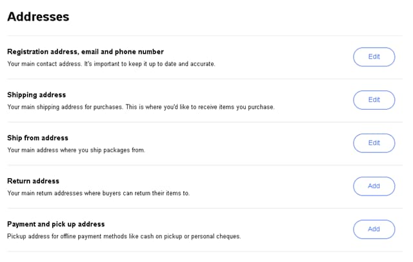Add a Payment and pick up address
Viewport: 413px width, 262px height.
pyautogui.click(x=374, y=229)
